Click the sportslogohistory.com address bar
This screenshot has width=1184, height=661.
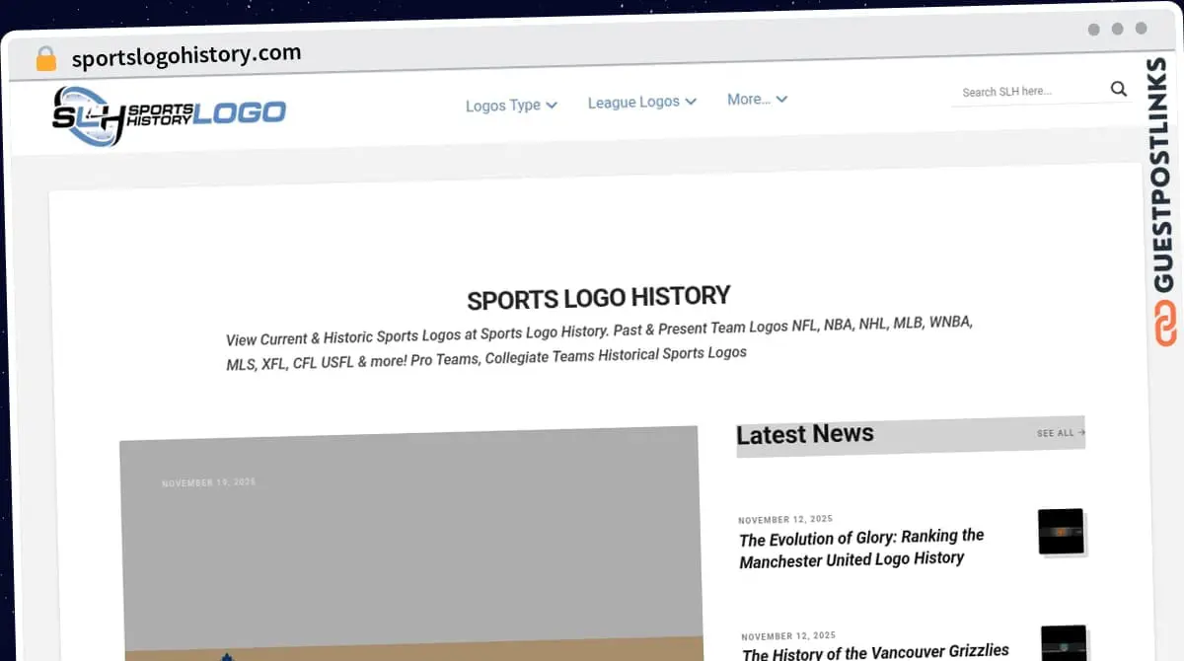186,54
